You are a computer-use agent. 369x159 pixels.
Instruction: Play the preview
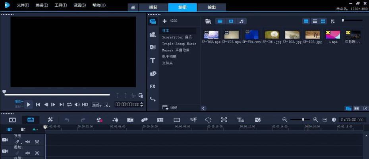click(x=29, y=105)
